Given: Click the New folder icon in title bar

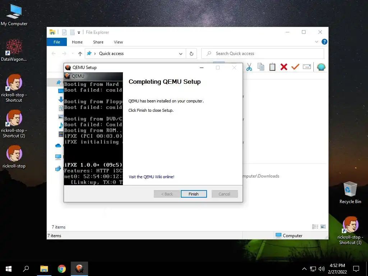Looking at the screenshot, I should point(72,32).
